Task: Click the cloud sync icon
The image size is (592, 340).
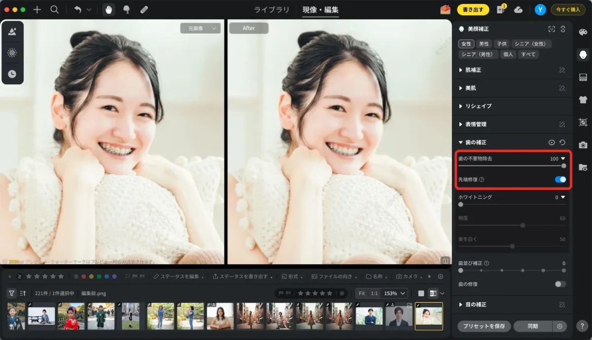Action: tap(518, 9)
